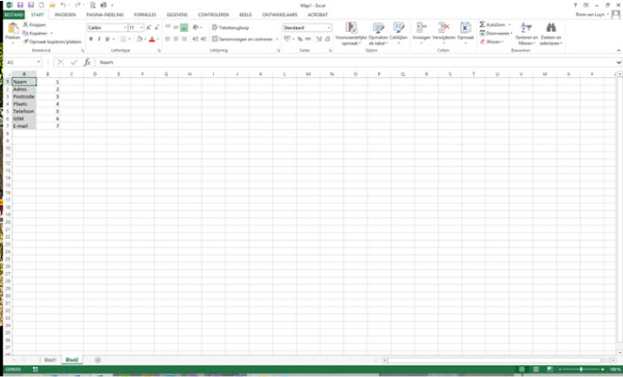623x377 pixels.
Task: Increase font size with the large A icon
Action: [x=149, y=27]
